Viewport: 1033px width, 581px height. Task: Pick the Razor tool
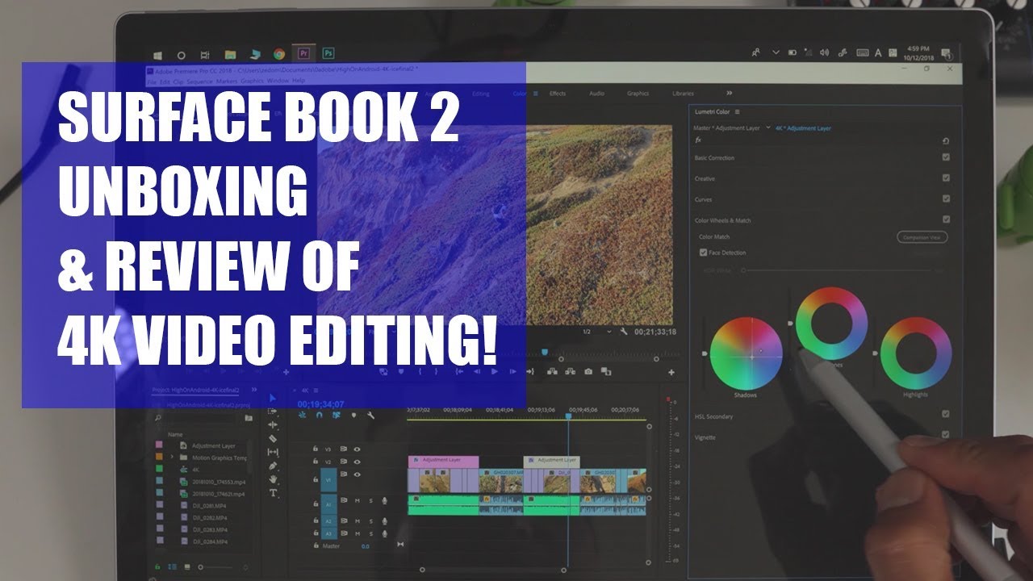tap(273, 438)
